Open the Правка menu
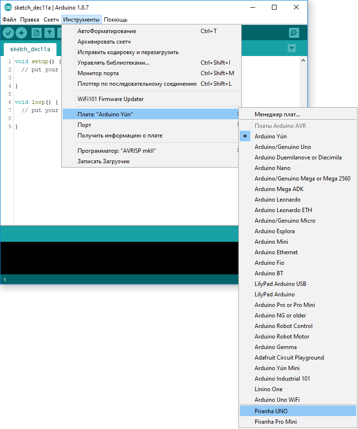 [30, 20]
